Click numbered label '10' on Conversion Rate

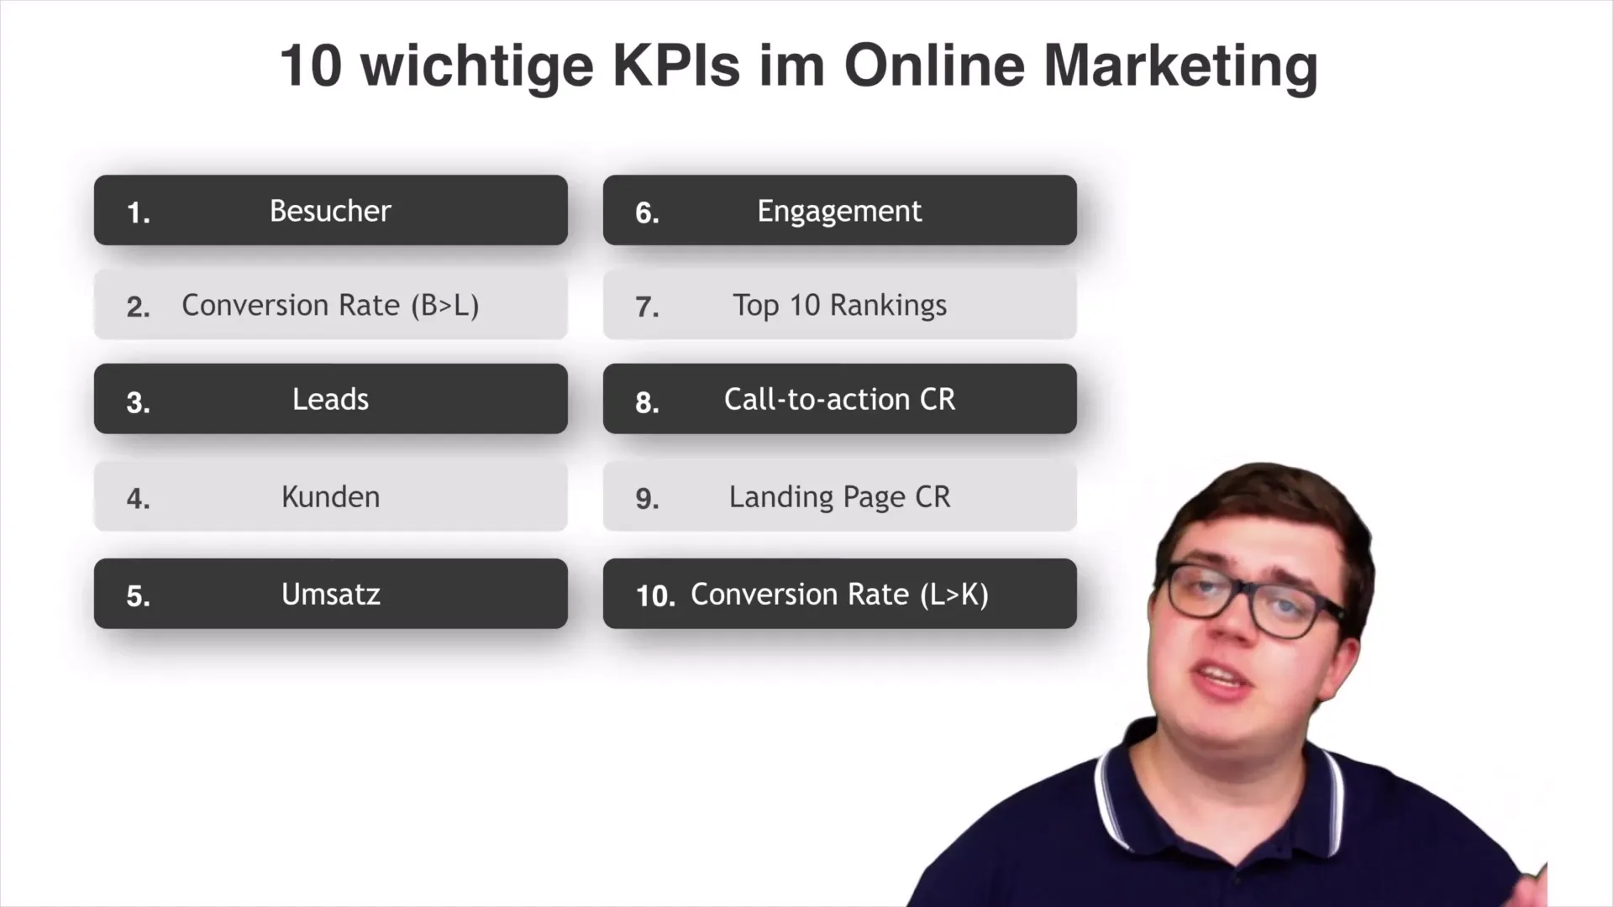pos(654,595)
